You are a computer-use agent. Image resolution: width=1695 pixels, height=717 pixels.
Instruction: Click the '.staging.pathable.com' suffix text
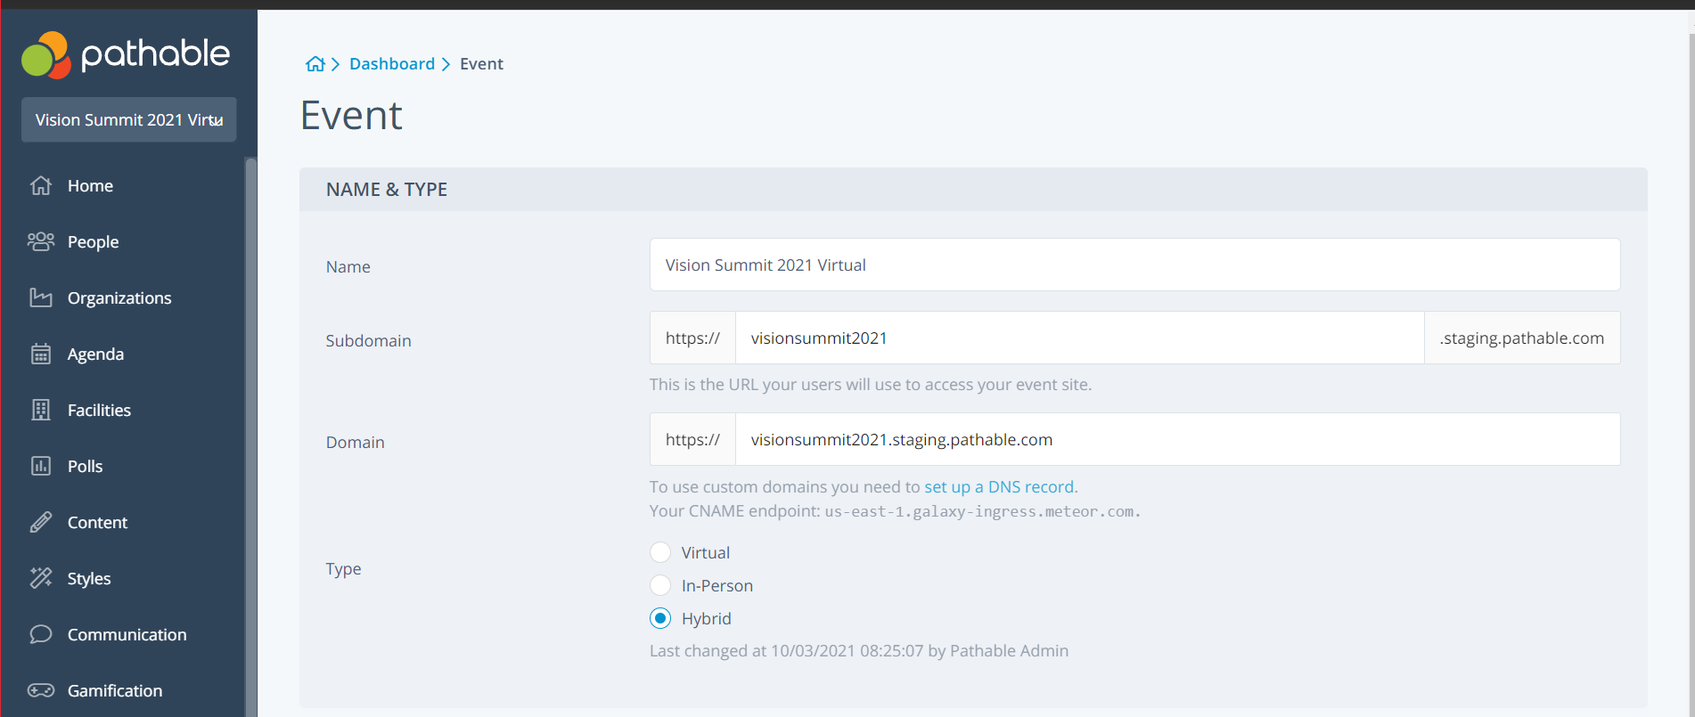pos(1522,338)
